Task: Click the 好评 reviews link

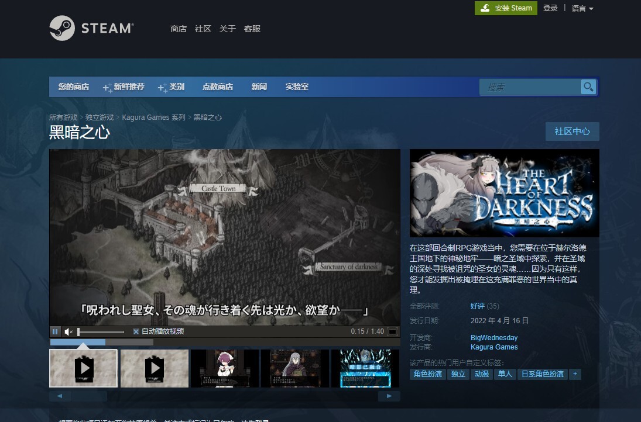Action: 478,306
